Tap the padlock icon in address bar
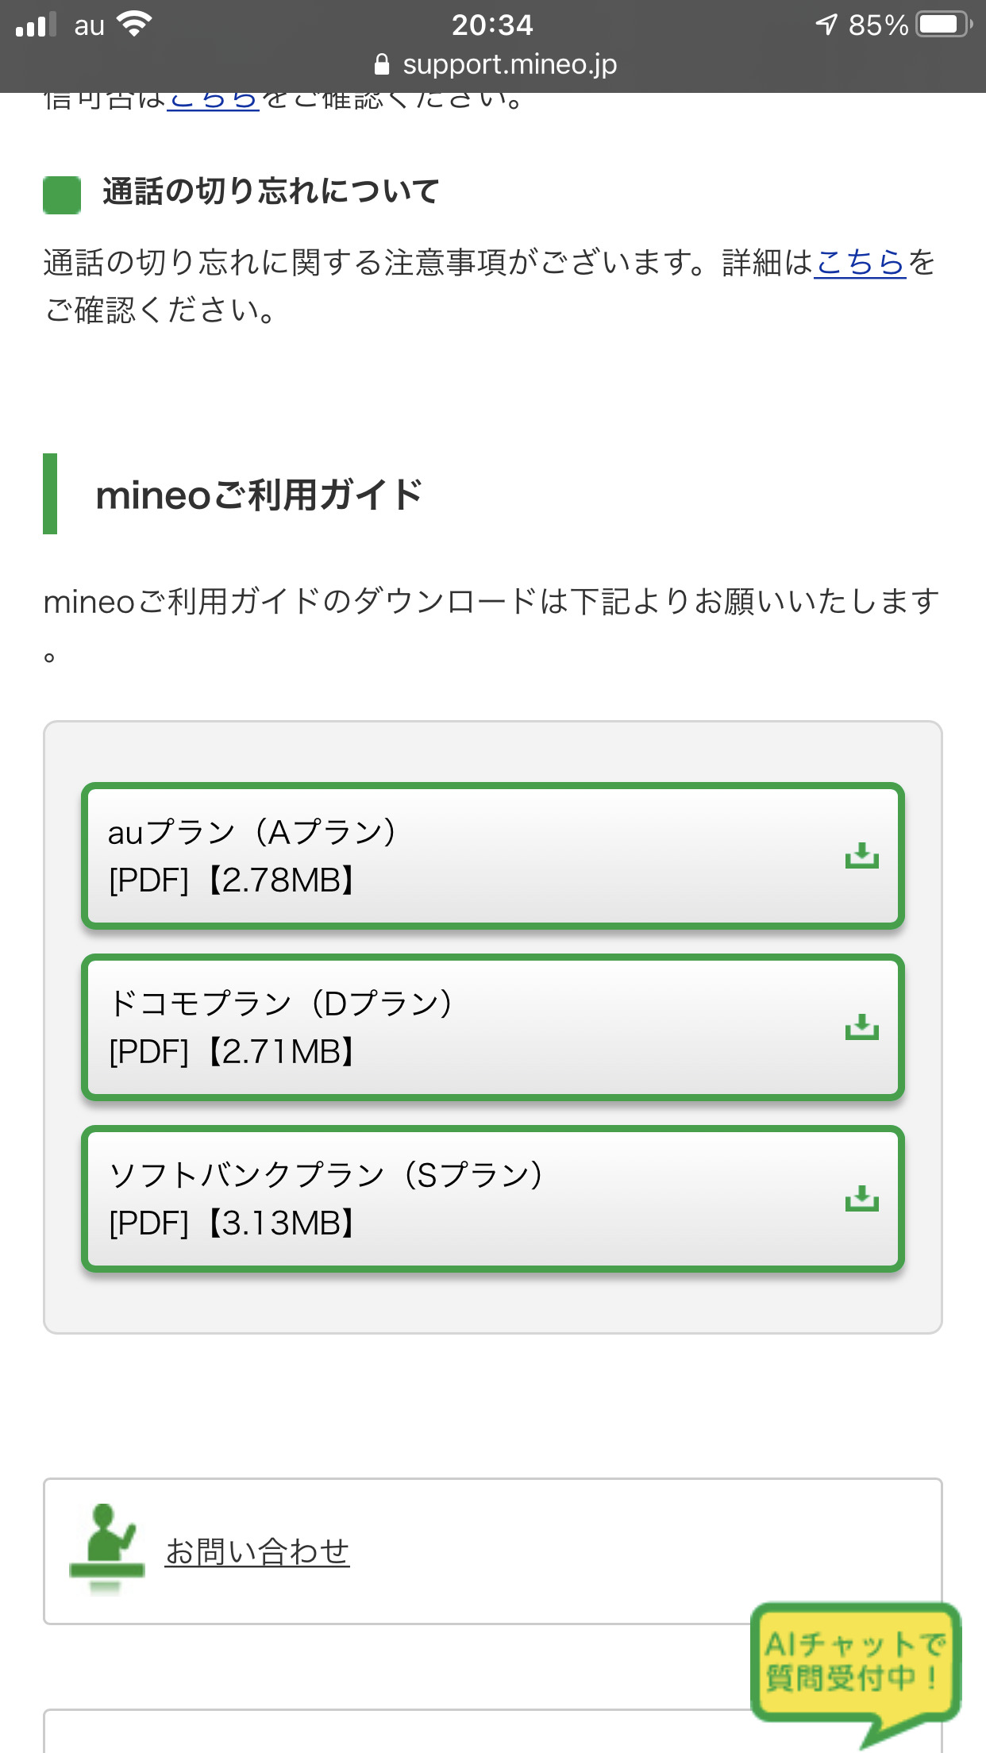This screenshot has height=1753, width=986. click(x=382, y=64)
